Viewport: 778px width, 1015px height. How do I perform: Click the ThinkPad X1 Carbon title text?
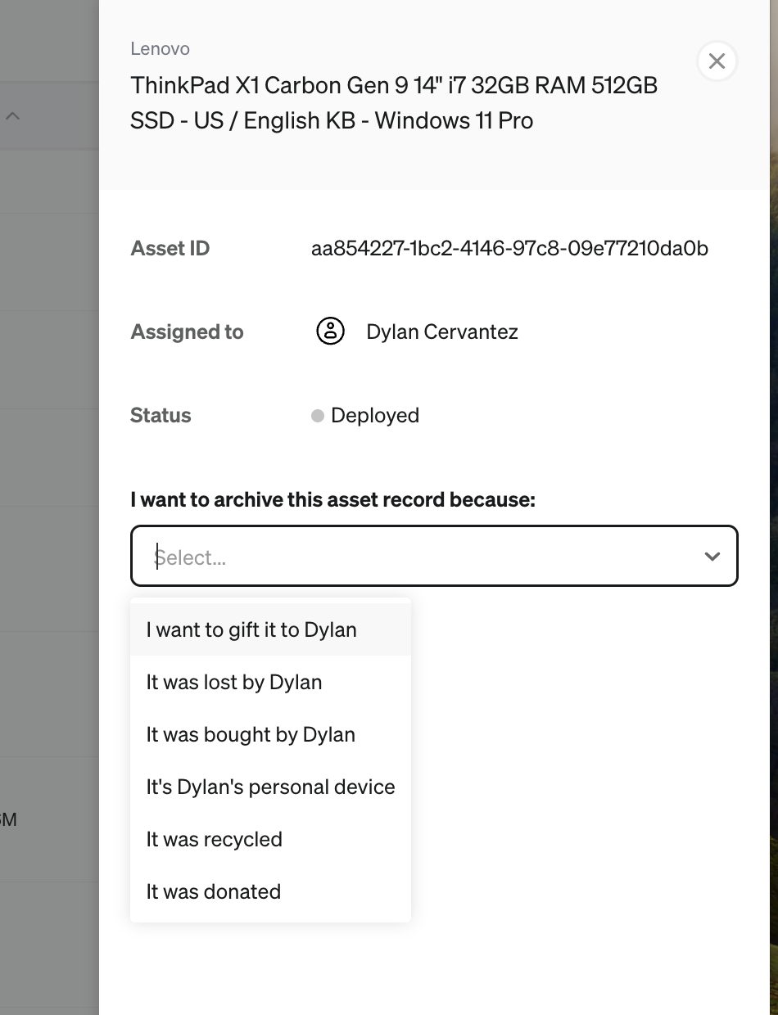click(x=394, y=102)
